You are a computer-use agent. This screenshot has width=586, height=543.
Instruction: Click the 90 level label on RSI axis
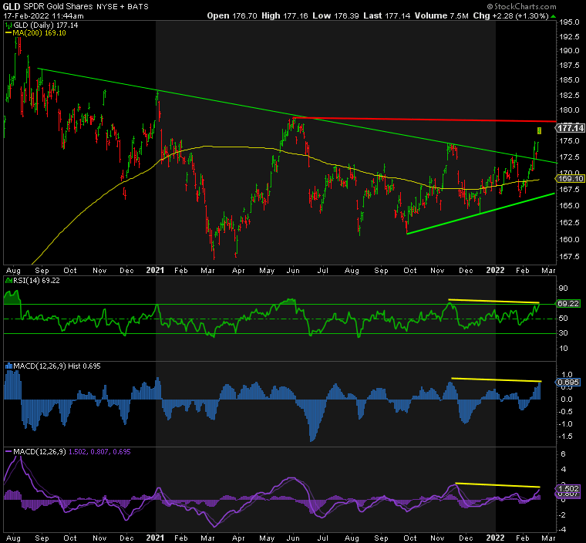pyautogui.click(x=564, y=288)
